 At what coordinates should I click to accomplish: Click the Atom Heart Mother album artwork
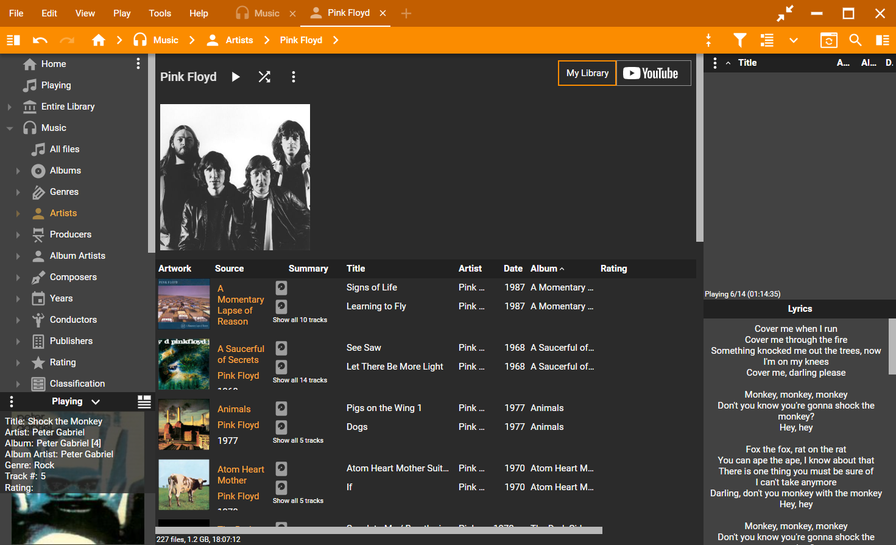[183, 485]
